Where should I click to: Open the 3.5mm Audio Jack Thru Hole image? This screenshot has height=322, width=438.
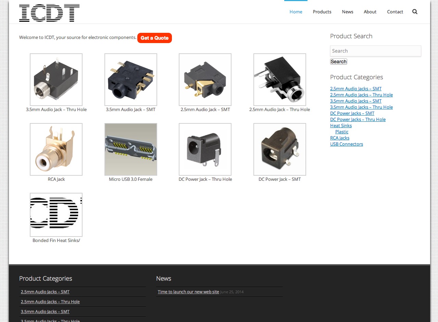pyautogui.click(x=56, y=80)
